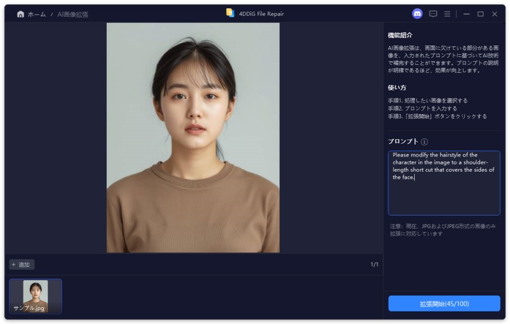Click the 1/1 page counter text
This screenshot has width=510, height=324.
point(374,265)
